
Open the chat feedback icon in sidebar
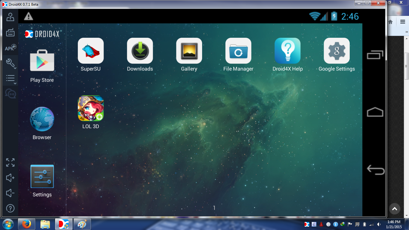click(10, 94)
